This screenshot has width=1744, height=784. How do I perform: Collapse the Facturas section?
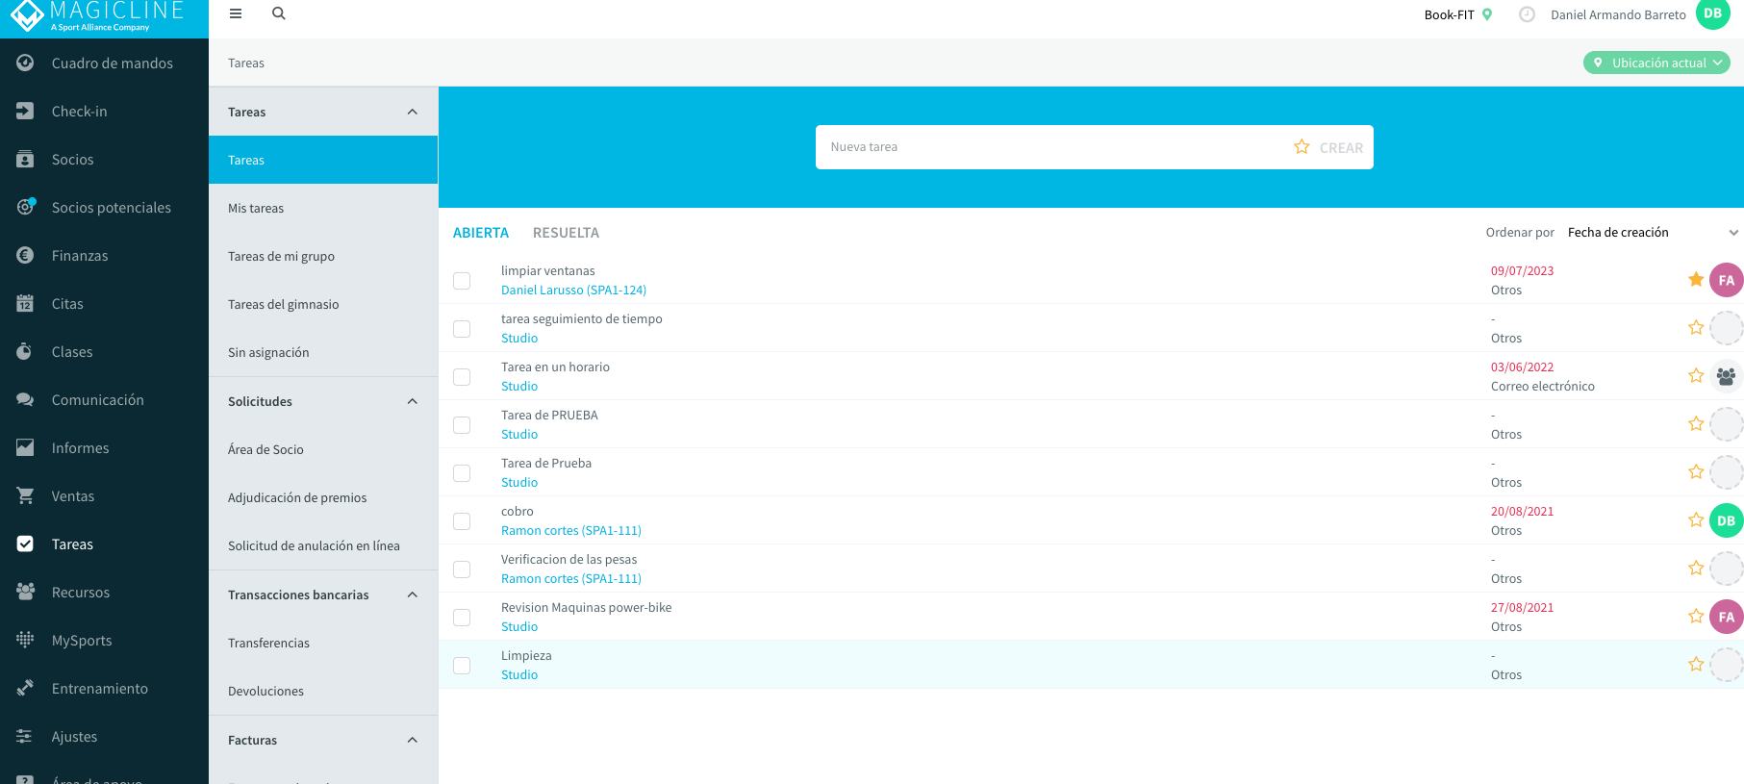pyautogui.click(x=413, y=740)
